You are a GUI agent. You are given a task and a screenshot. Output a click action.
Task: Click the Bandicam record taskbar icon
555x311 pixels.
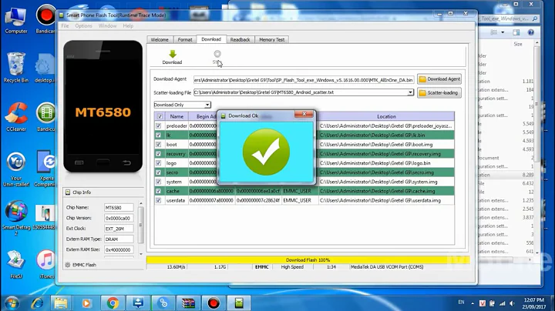(x=214, y=303)
